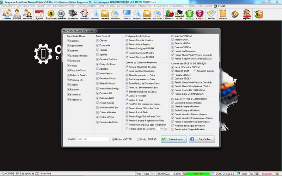The image size is (282, 176).
Task: Open the Clientes toolbar icon
Action: (x=7, y=14)
